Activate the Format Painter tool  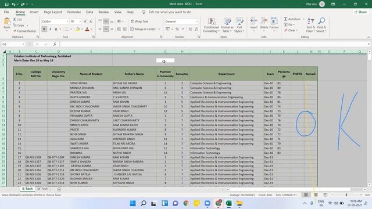pyautogui.click(x=24, y=31)
